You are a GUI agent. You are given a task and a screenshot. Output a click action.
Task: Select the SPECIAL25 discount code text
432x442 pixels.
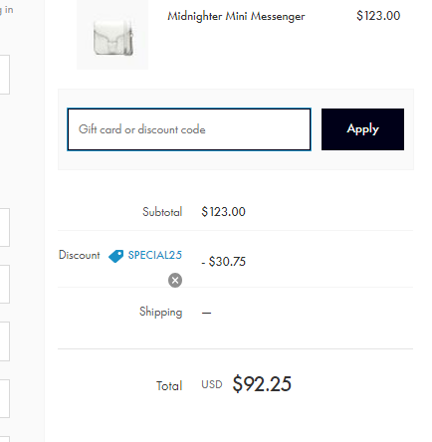click(155, 255)
